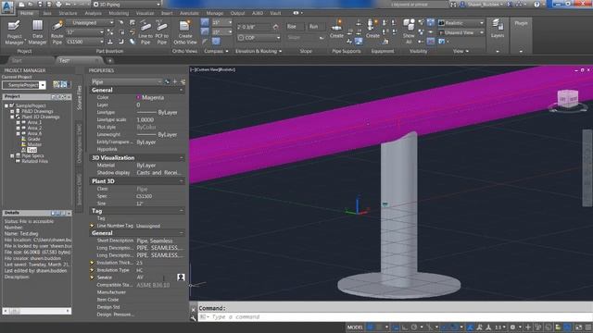The width and height of the screenshot is (593, 333).
Task: Click the Magenta color swatch in Properties
Action: [x=138, y=97]
